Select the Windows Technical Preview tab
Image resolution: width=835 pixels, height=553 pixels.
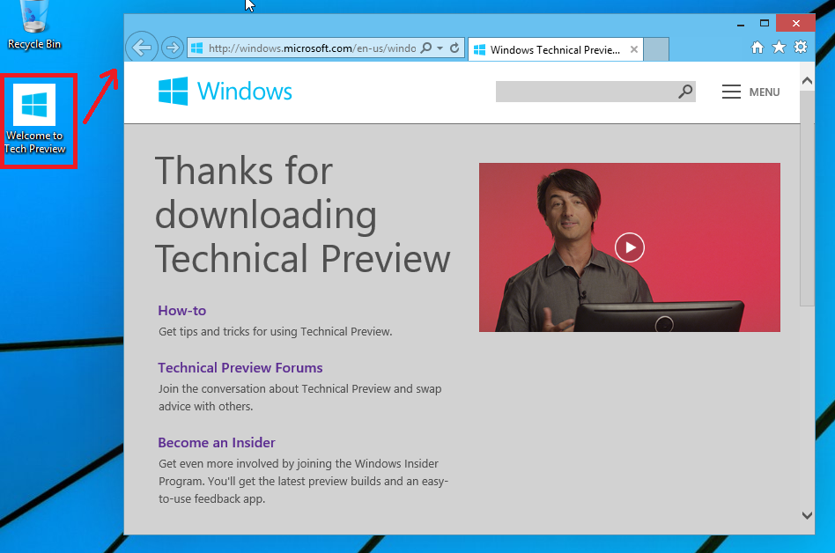point(555,49)
